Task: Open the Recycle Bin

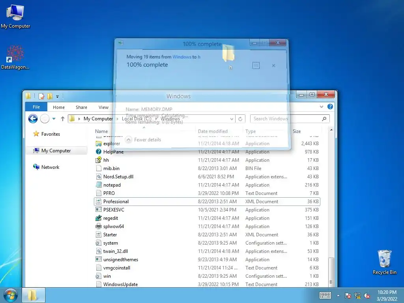Action: click(x=384, y=262)
